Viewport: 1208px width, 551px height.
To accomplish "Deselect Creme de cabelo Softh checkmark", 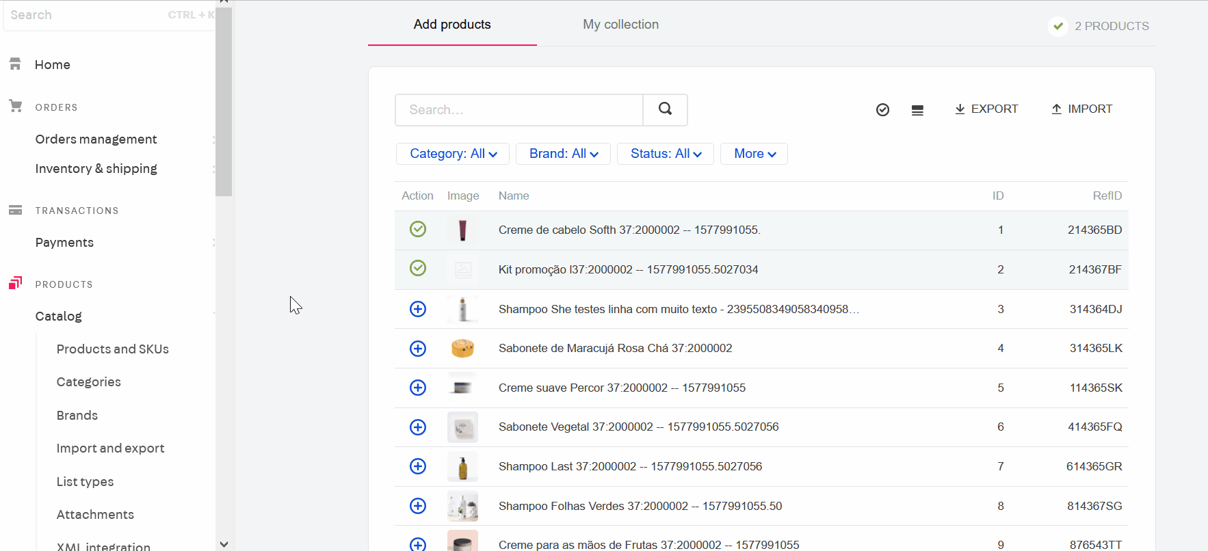I will coord(418,229).
